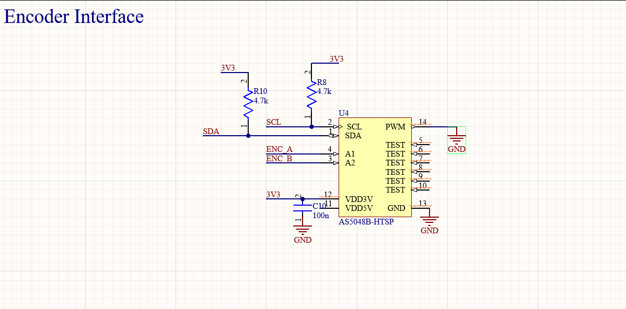Click the U4 designator text
Image resolution: width=626 pixels, height=309 pixels.
click(x=343, y=114)
